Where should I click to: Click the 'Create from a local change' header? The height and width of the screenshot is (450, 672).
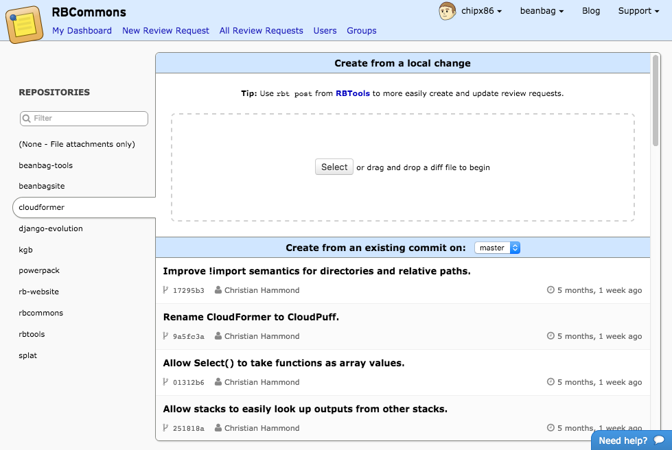(x=403, y=63)
